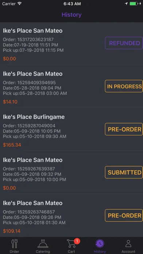Open the Cart shopping cart icon
Image resolution: width=143 pixels, height=254 pixels.
[x=71, y=244]
